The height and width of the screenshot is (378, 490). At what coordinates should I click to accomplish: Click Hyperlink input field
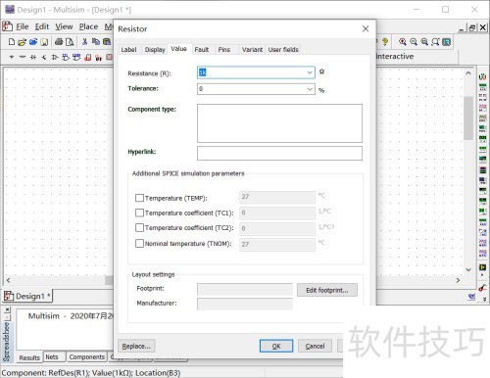[x=279, y=153]
